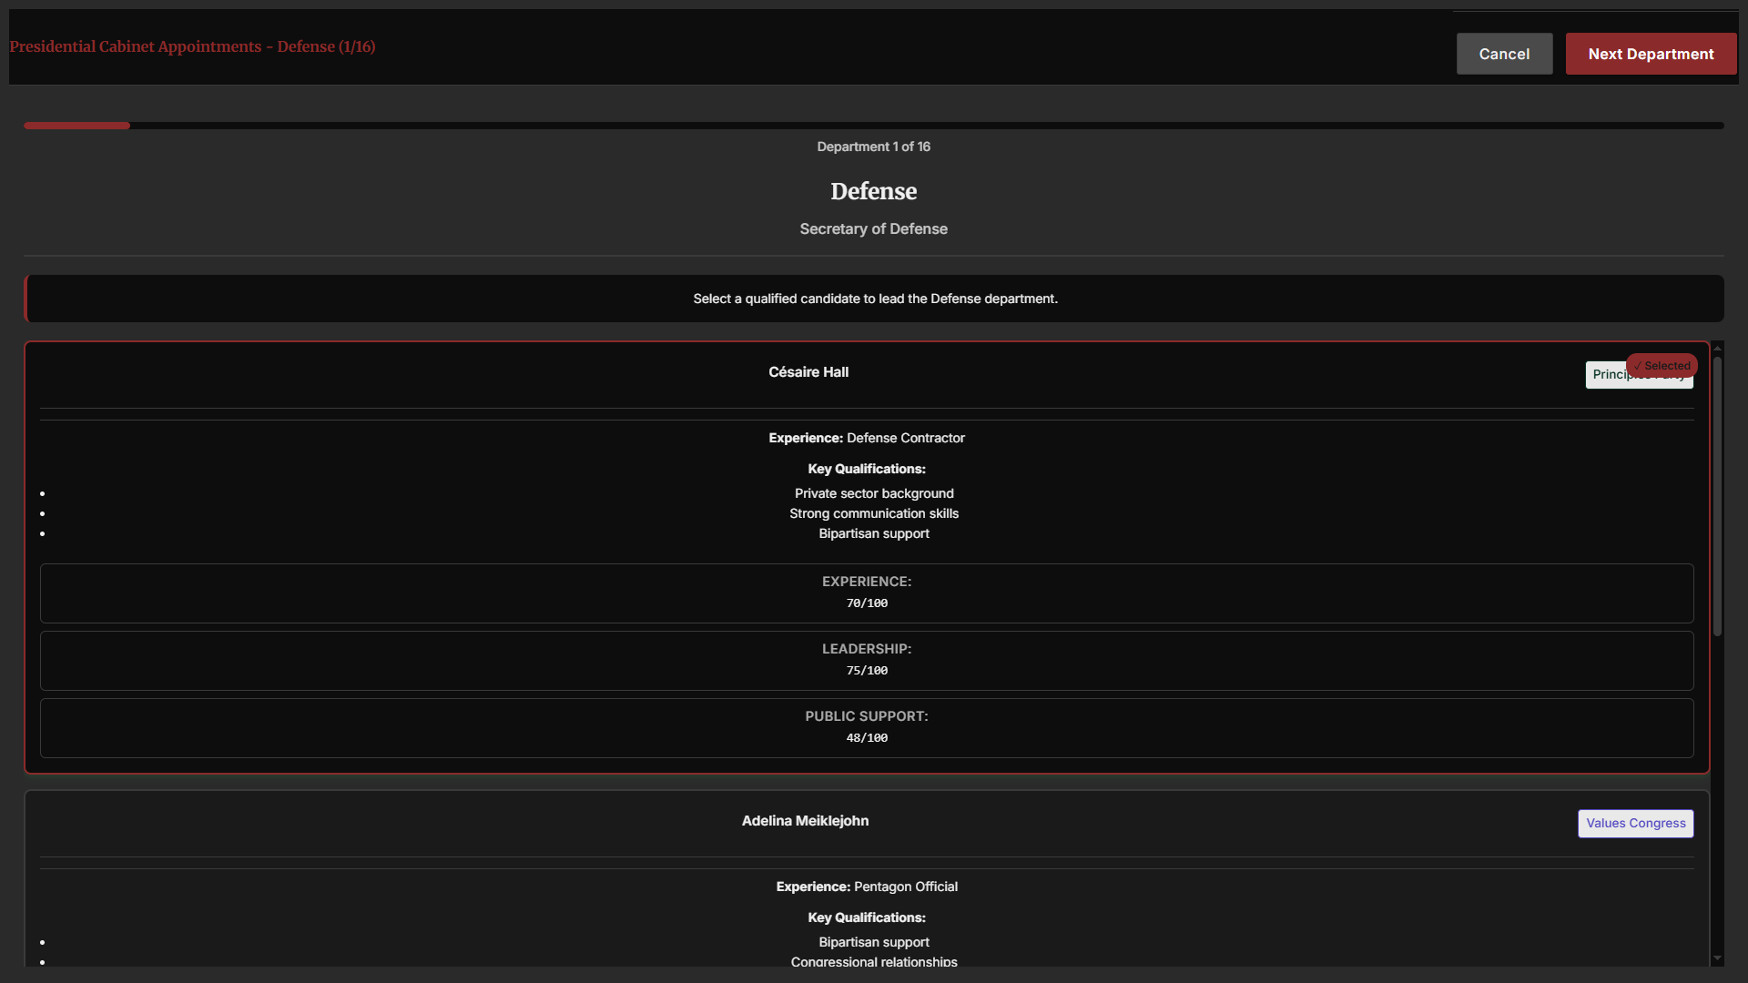Click the department progress bar

point(873,126)
